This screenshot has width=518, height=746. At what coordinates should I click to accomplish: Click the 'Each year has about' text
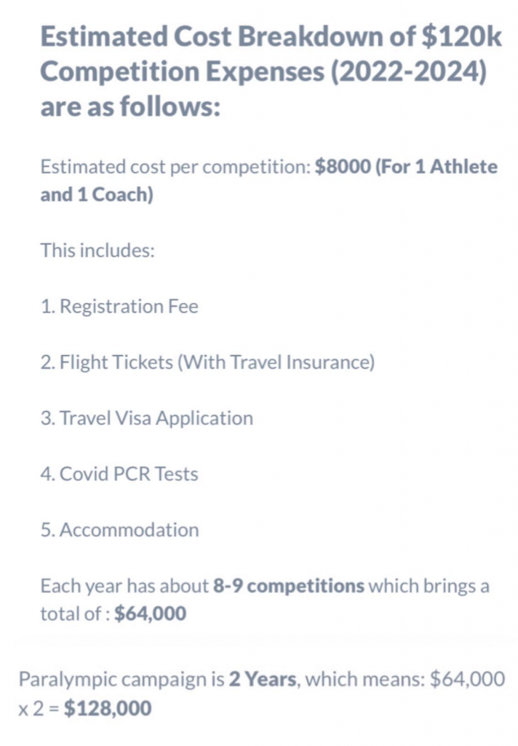click(x=124, y=586)
